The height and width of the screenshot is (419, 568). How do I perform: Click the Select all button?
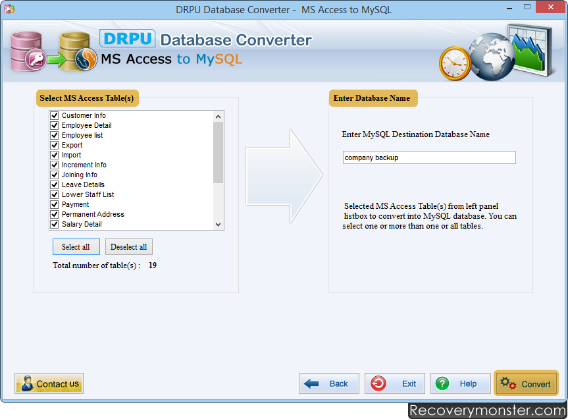point(76,247)
